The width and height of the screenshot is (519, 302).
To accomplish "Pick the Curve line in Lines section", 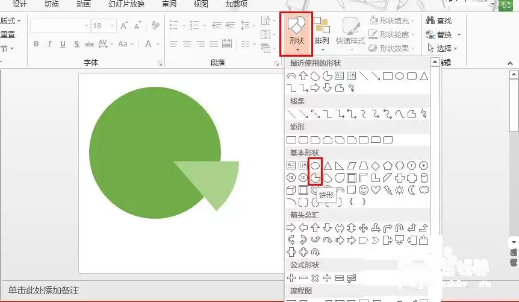I will [x=400, y=114].
